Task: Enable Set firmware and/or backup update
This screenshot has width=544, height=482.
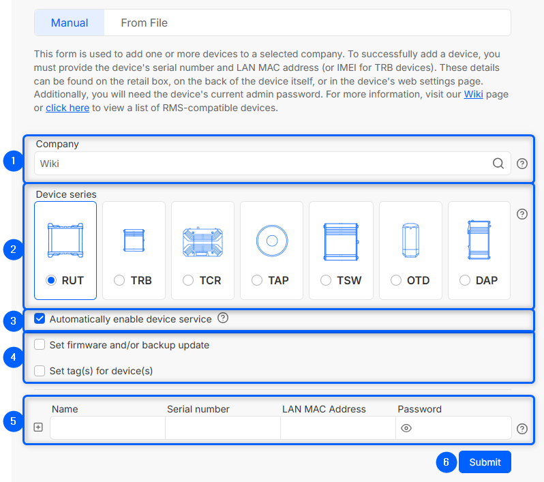Action: tap(40, 345)
